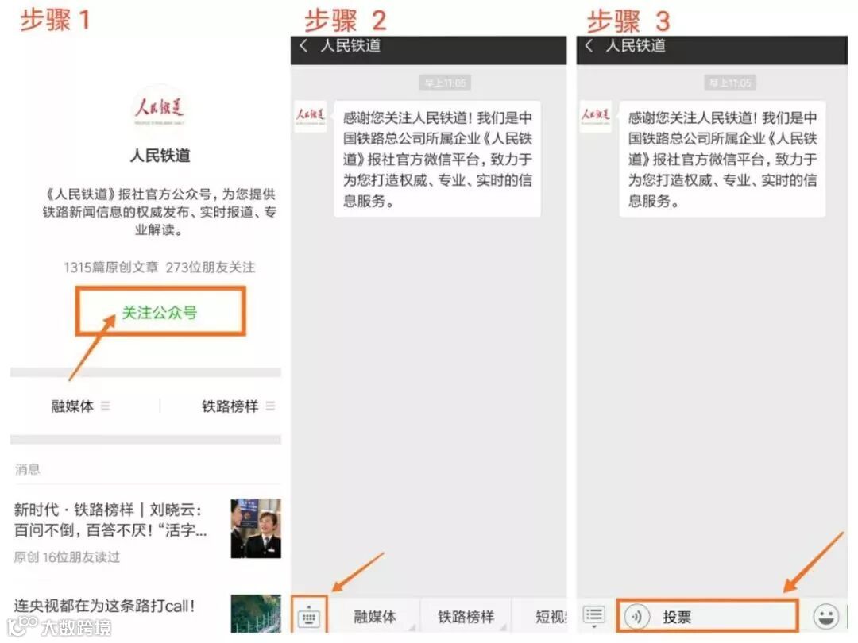Tap timestamp in step 3 chat

731,83
